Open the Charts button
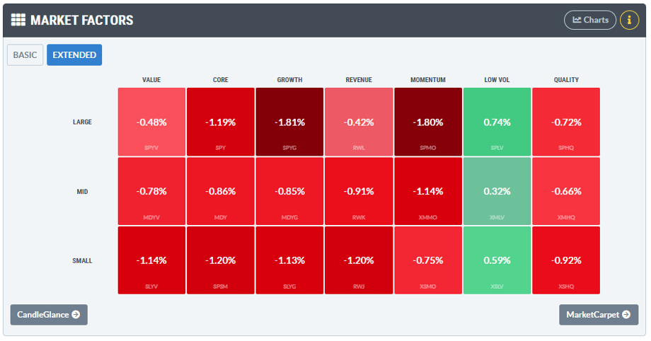The image size is (651, 341). (590, 20)
